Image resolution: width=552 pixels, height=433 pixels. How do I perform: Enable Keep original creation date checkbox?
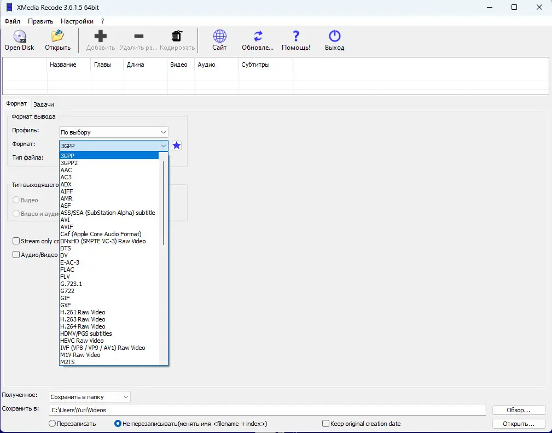(326, 424)
